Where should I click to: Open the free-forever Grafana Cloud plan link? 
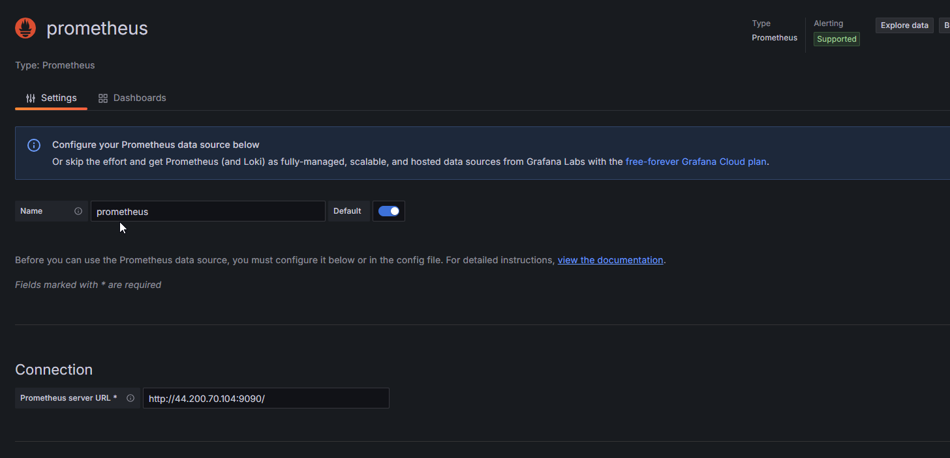pos(696,162)
